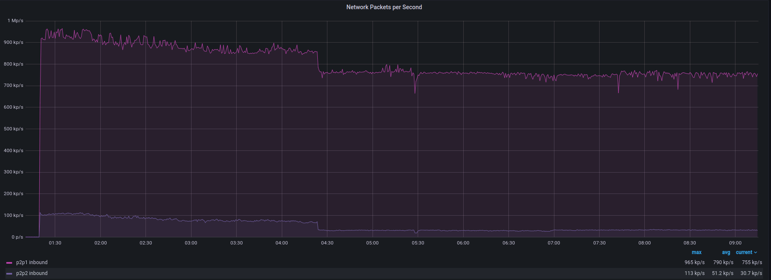Sort legend by the max column header
The image size is (771, 280).
click(696, 252)
